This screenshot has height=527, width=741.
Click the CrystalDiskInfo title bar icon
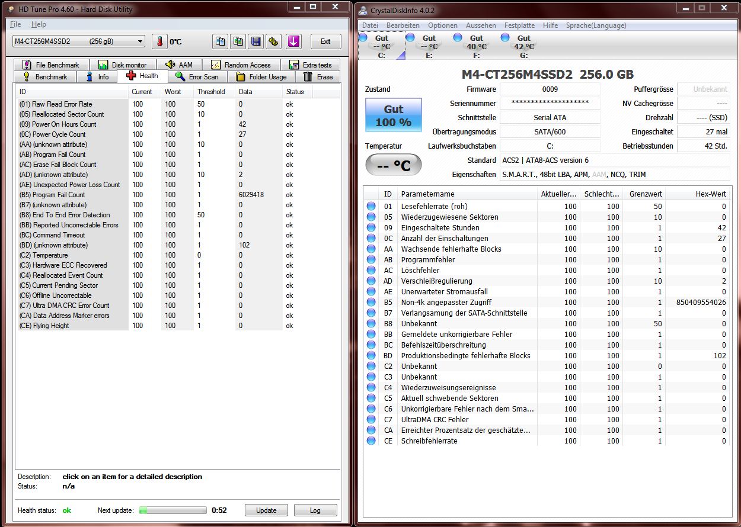(x=363, y=10)
